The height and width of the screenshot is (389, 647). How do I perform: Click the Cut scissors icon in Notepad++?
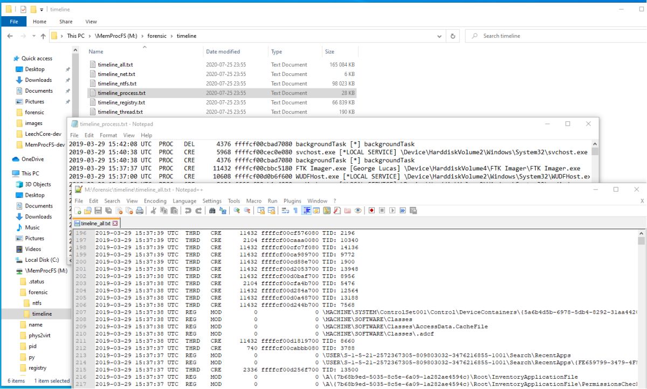(x=154, y=210)
